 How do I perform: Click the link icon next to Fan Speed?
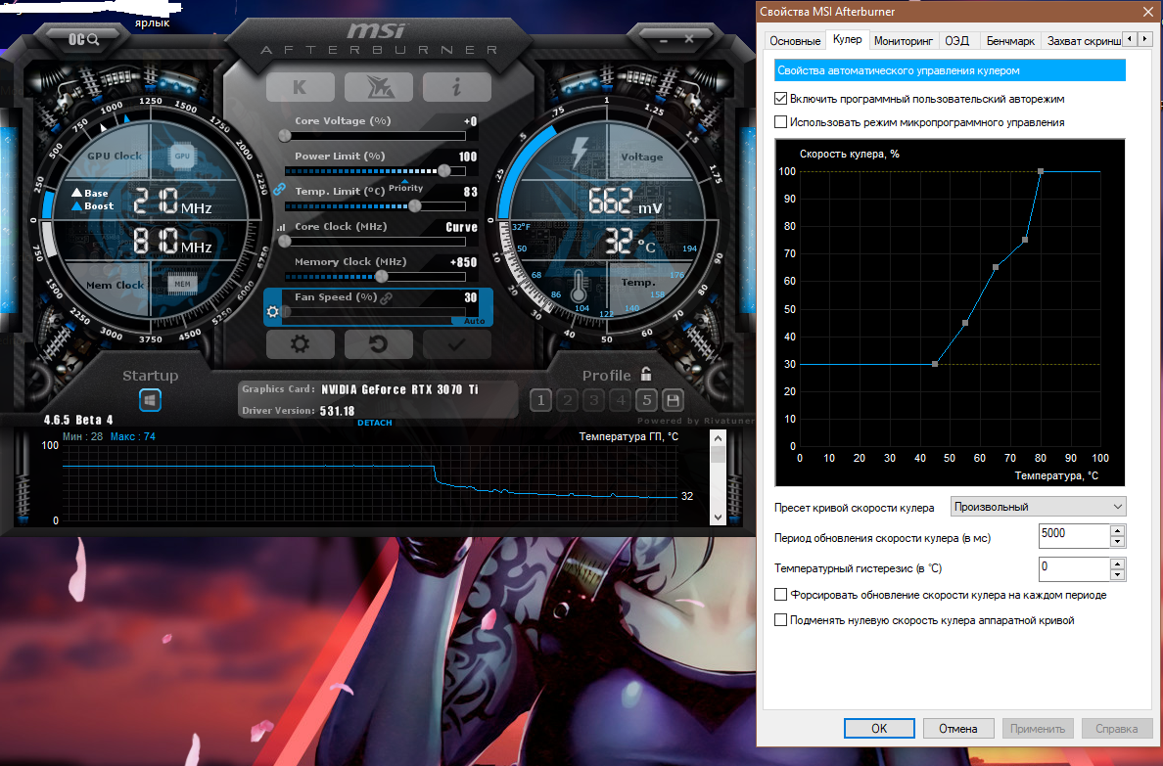click(x=386, y=297)
